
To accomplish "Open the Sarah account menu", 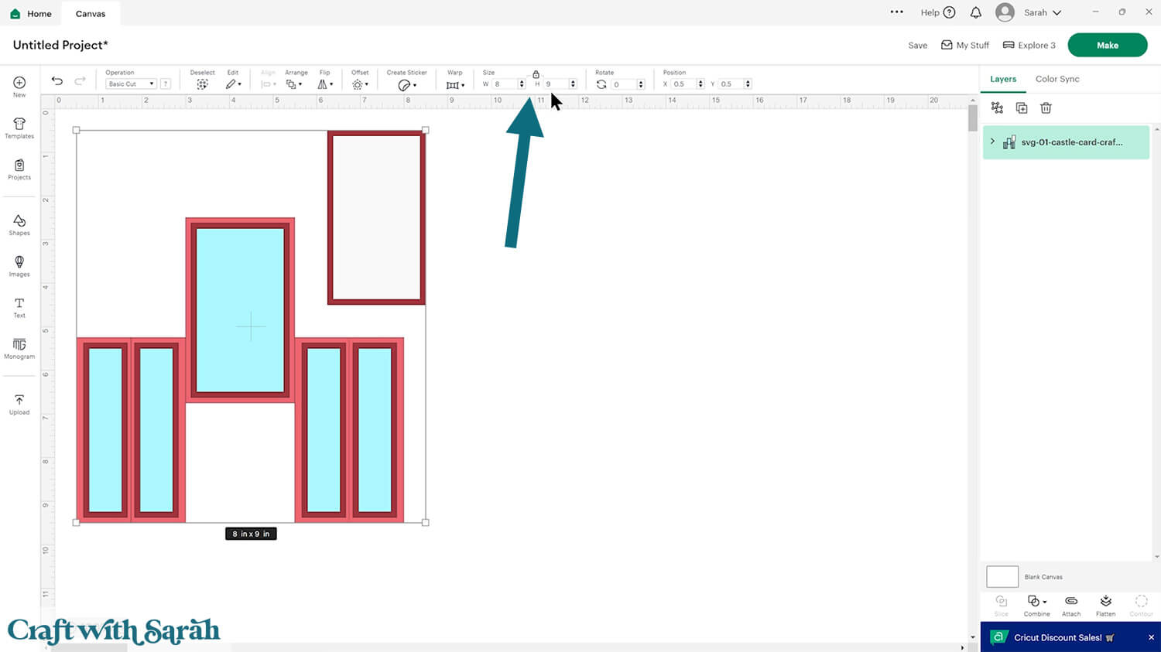I will coord(1029,12).
